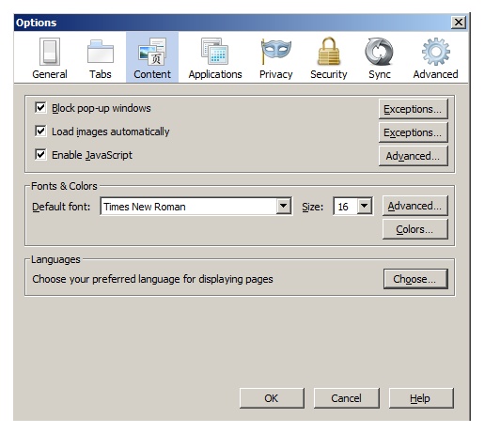This screenshot has height=433, width=485.
Task: Confirm with the OK button
Action: pyautogui.click(x=272, y=398)
